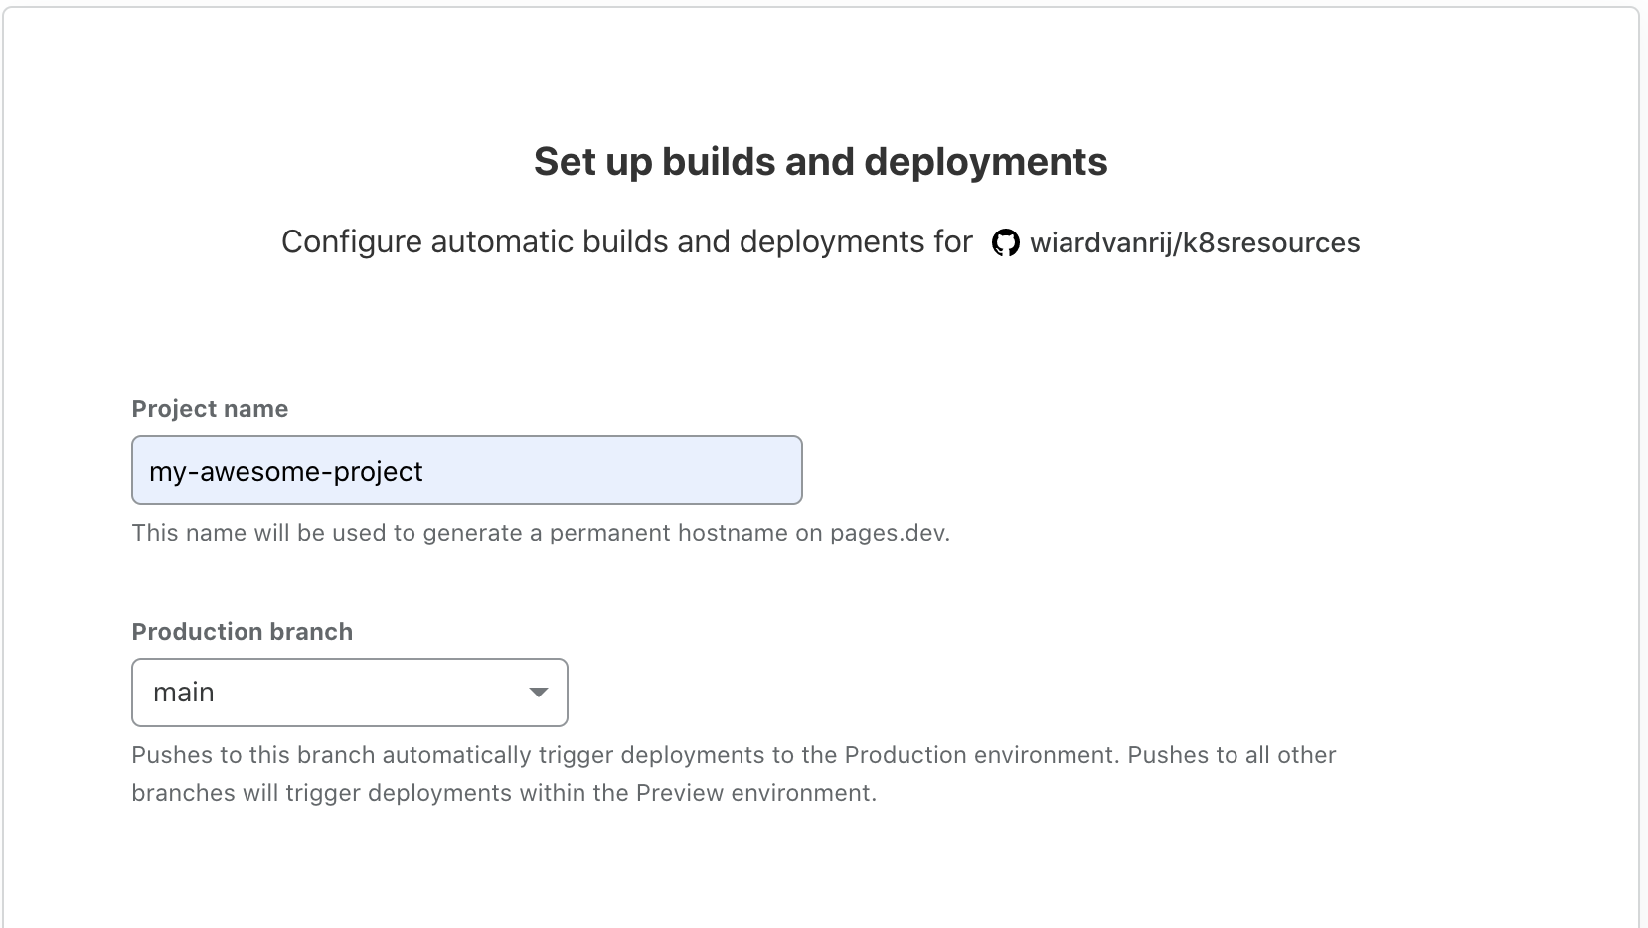Click the 'Production branch' label

point(243,632)
